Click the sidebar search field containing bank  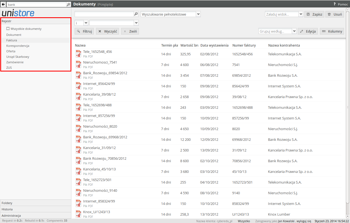37,5
